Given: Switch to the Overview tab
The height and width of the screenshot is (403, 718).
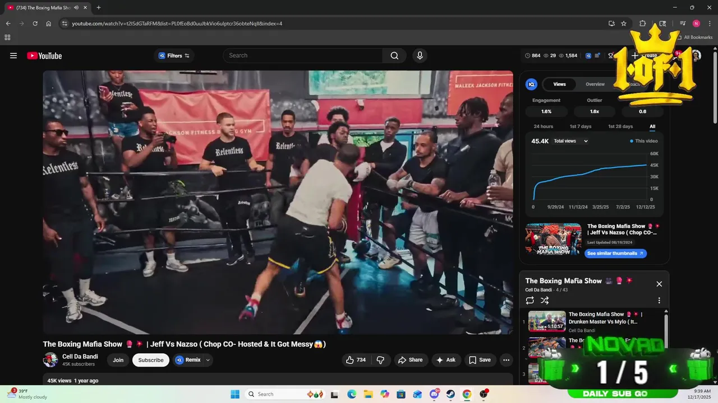Looking at the screenshot, I should coord(595,84).
